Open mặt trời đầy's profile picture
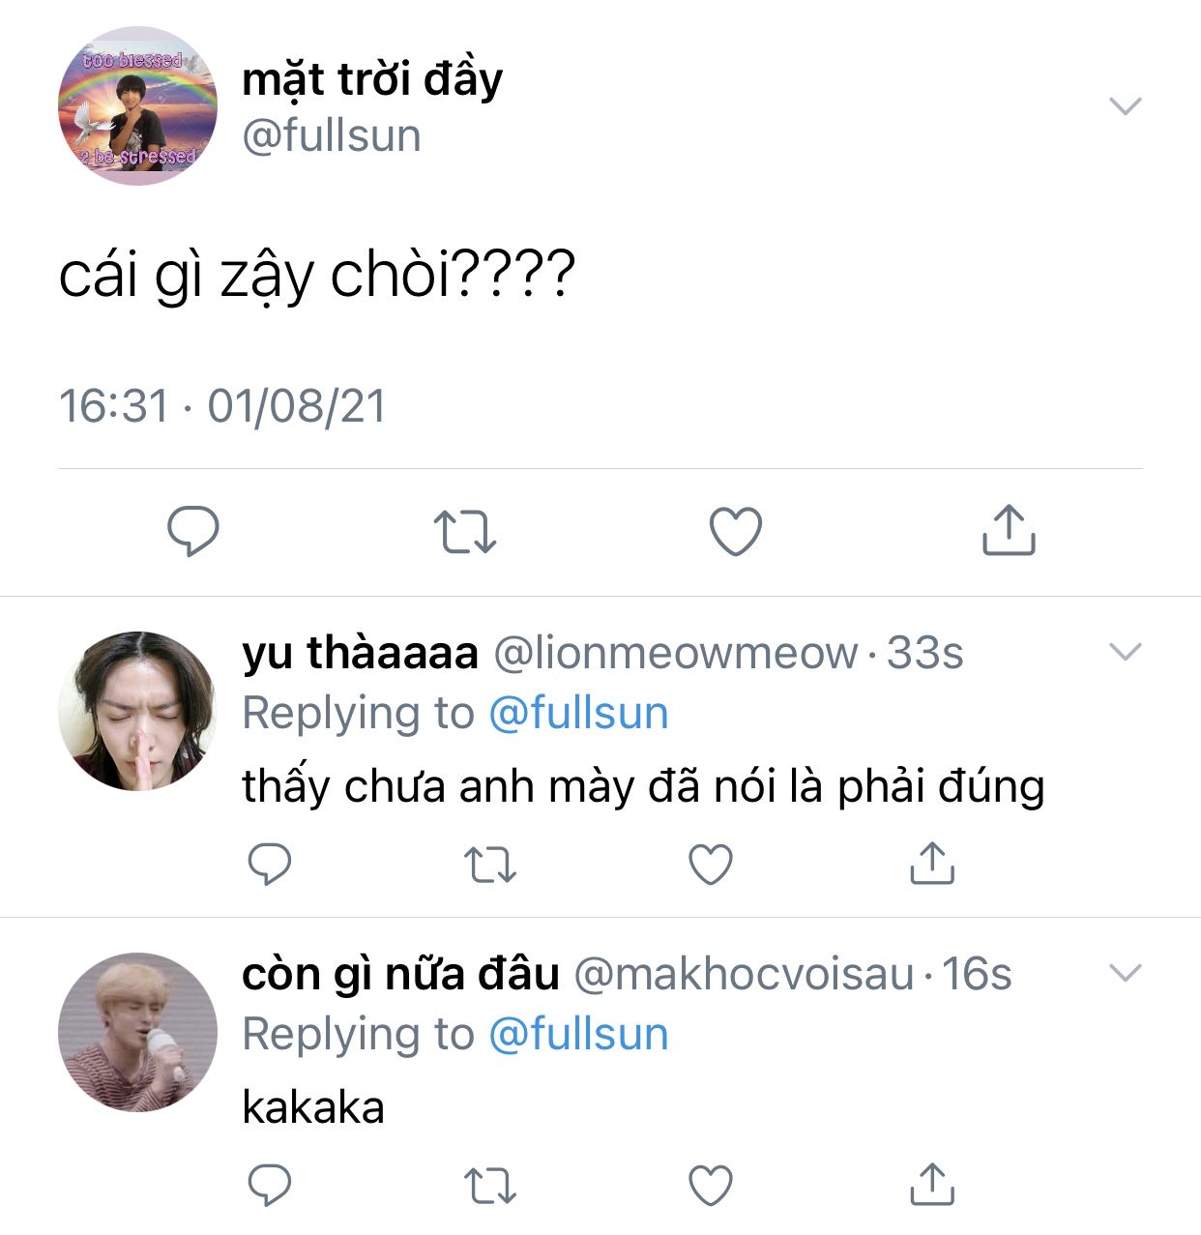 137,105
